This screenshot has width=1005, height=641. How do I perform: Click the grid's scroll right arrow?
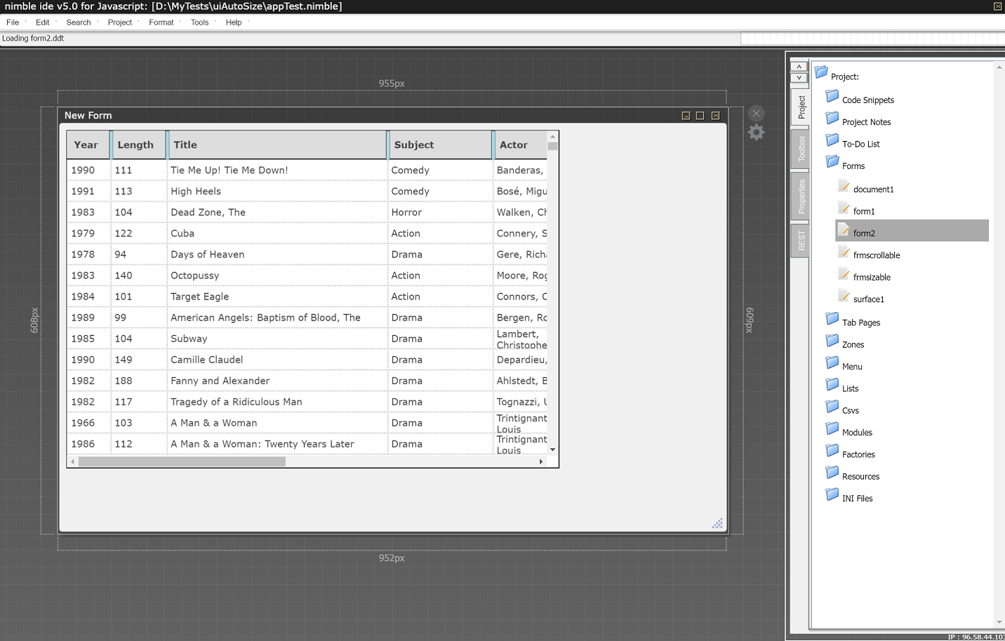click(x=541, y=461)
